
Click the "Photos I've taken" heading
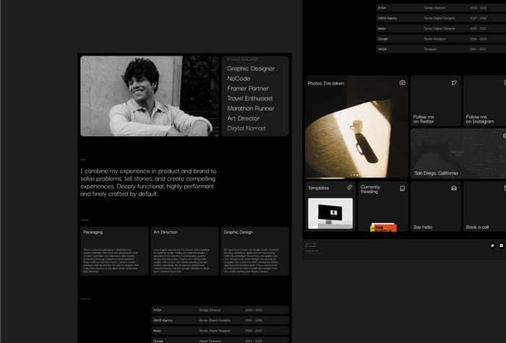(325, 83)
